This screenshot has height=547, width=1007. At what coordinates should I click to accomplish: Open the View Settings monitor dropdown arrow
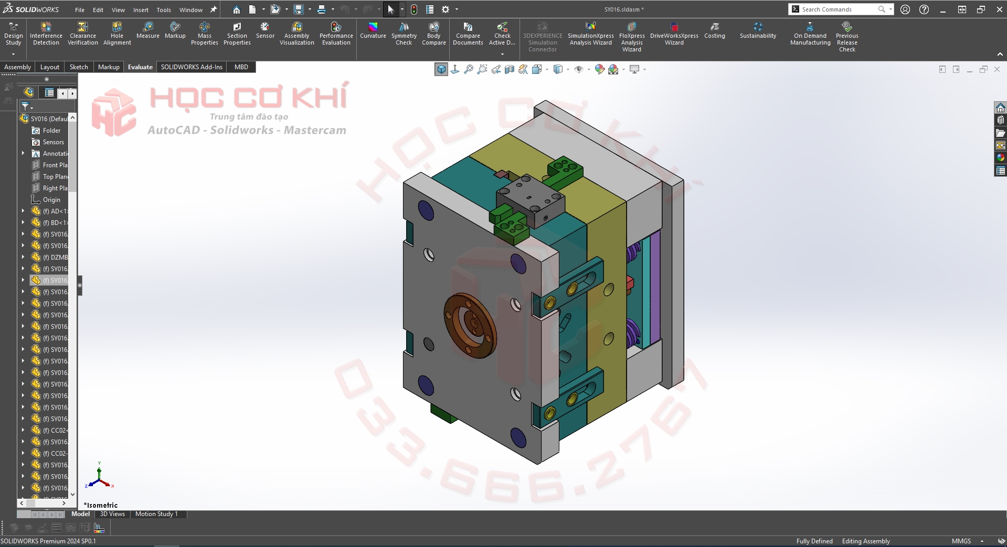point(644,69)
